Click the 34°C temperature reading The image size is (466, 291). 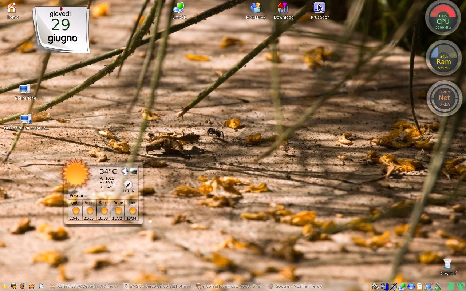[x=108, y=171]
